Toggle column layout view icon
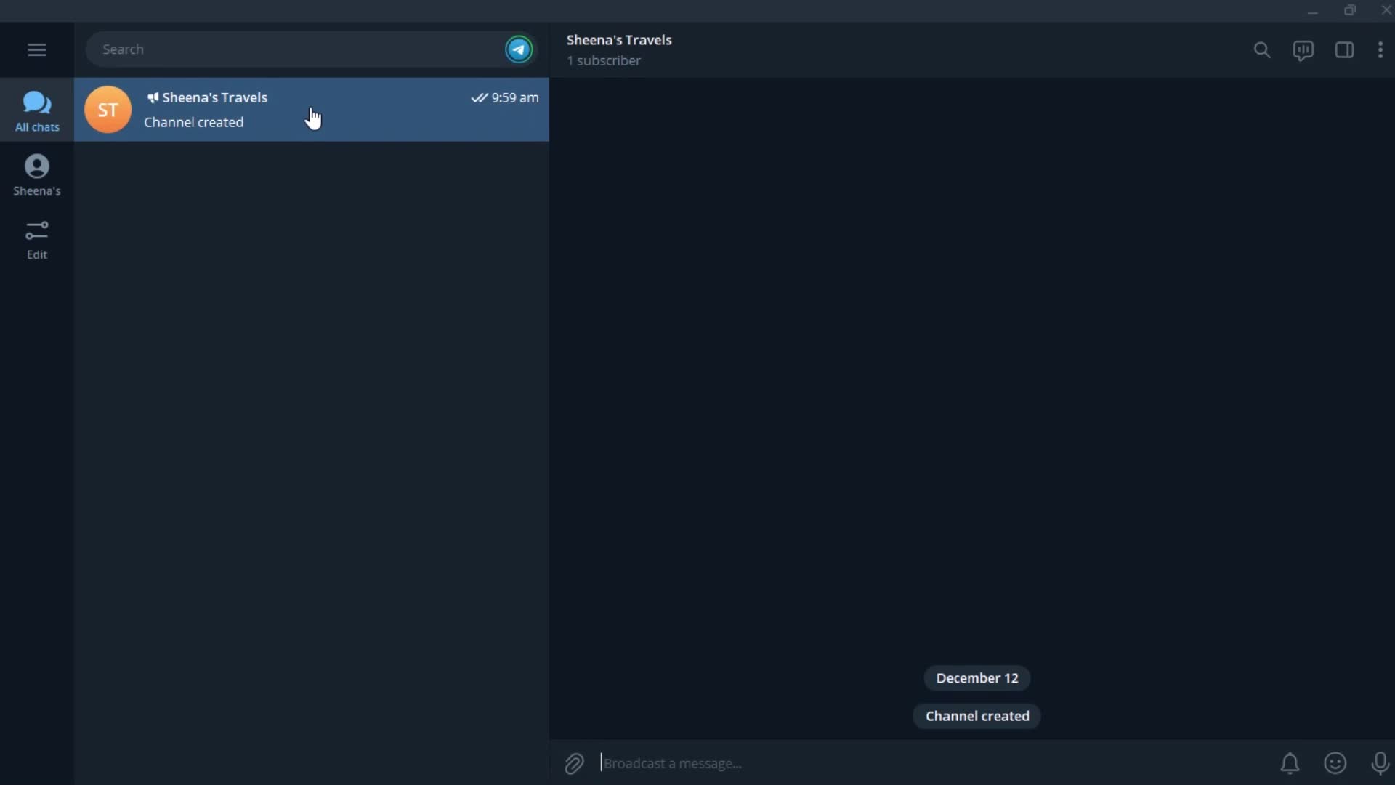The width and height of the screenshot is (1395, 785). click(x=1344, y=49)
